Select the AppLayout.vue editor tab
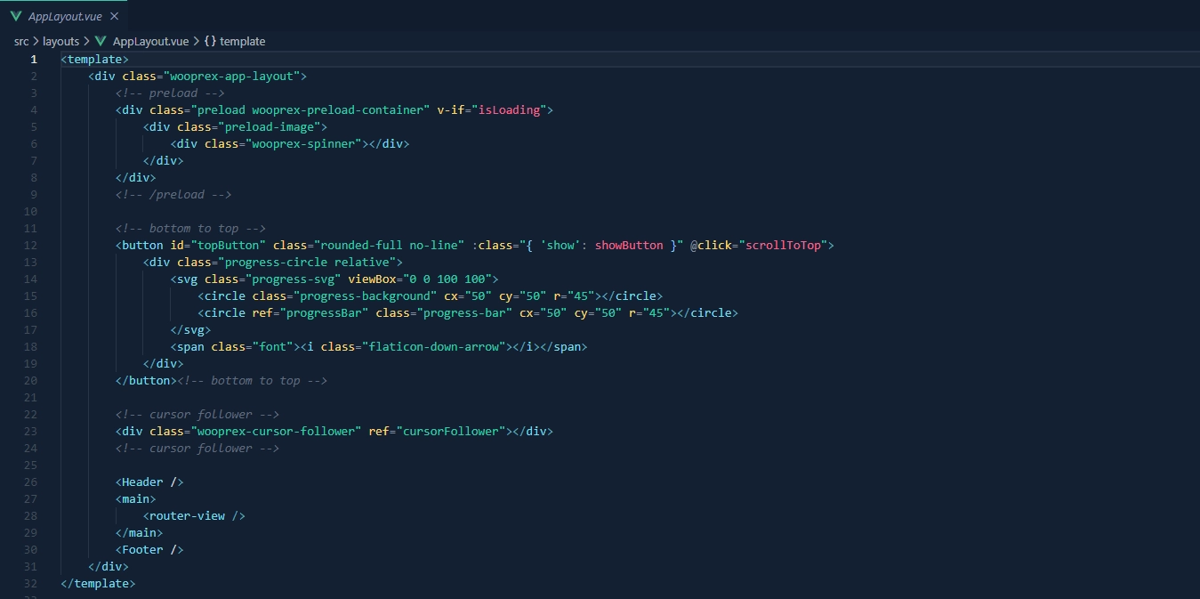This screenshot has height=599, width=1200. (64, 15)
